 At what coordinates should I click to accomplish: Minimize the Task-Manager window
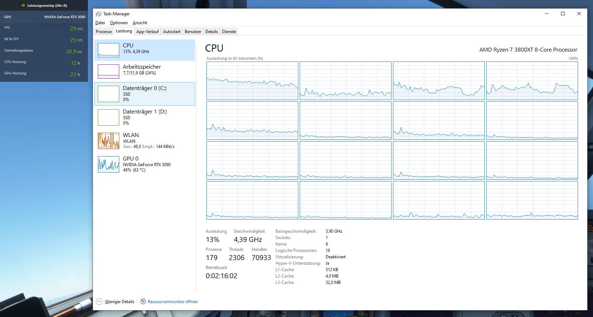point(546,14)
